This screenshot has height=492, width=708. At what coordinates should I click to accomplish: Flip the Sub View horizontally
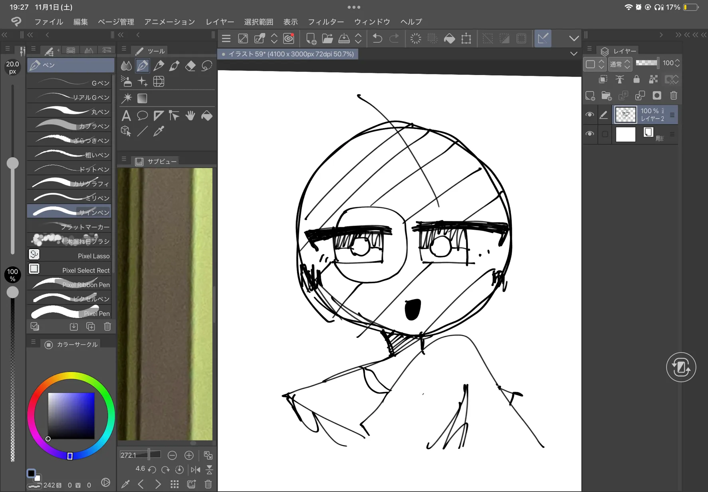(195, 470)
